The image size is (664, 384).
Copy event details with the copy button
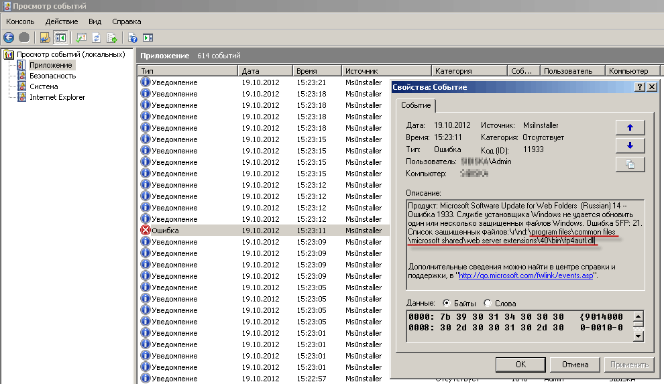point(630,164)
